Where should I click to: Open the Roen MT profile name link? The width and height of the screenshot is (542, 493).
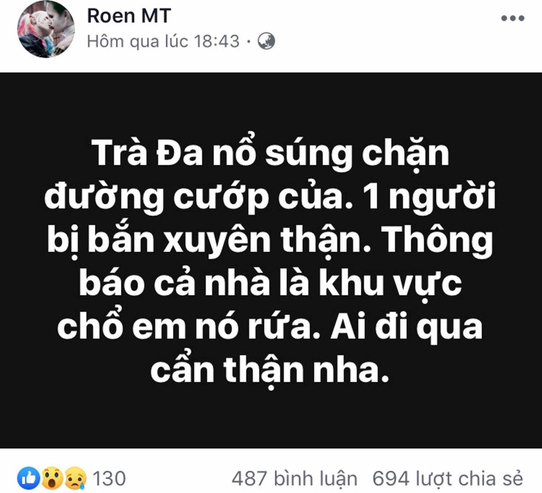[x=129, y=16]
